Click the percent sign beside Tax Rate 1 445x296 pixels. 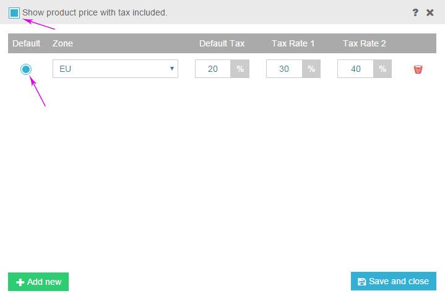tap(311, 69)
